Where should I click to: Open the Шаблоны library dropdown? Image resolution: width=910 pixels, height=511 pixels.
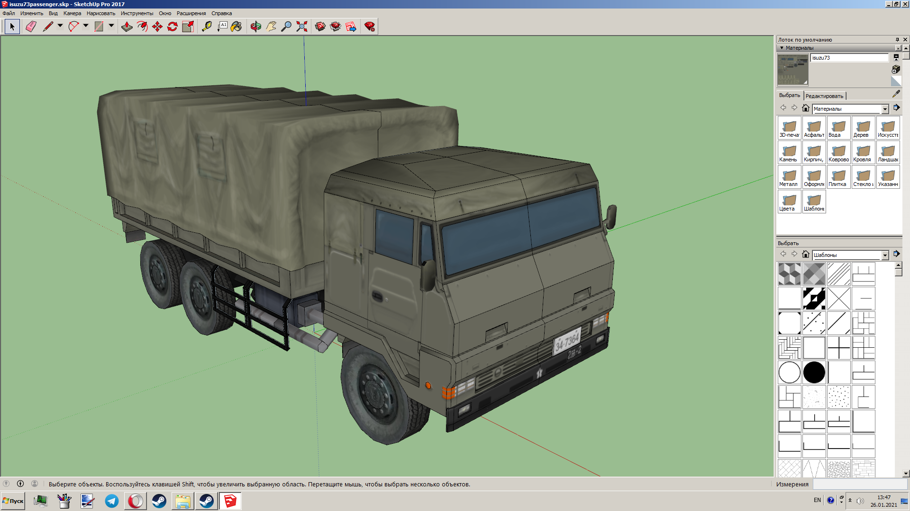point(885,255)
